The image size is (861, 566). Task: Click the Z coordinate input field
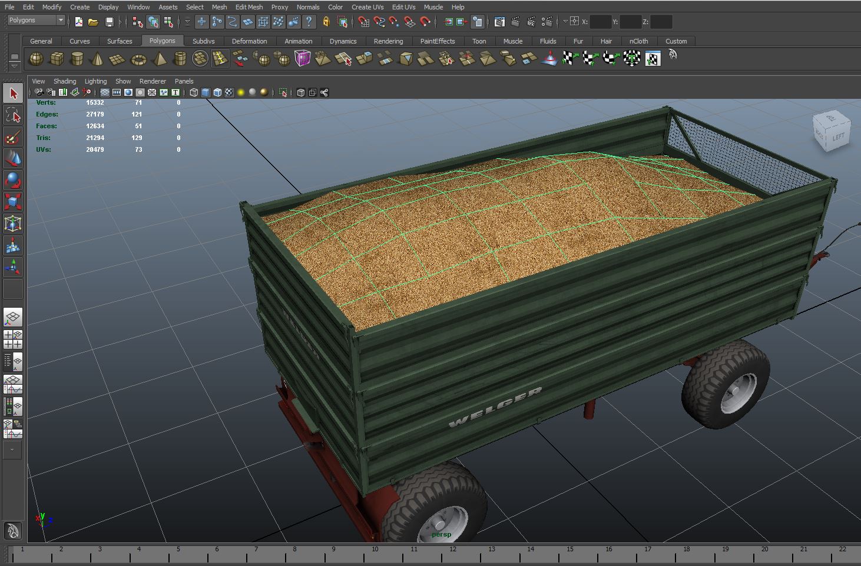point(661,22)
